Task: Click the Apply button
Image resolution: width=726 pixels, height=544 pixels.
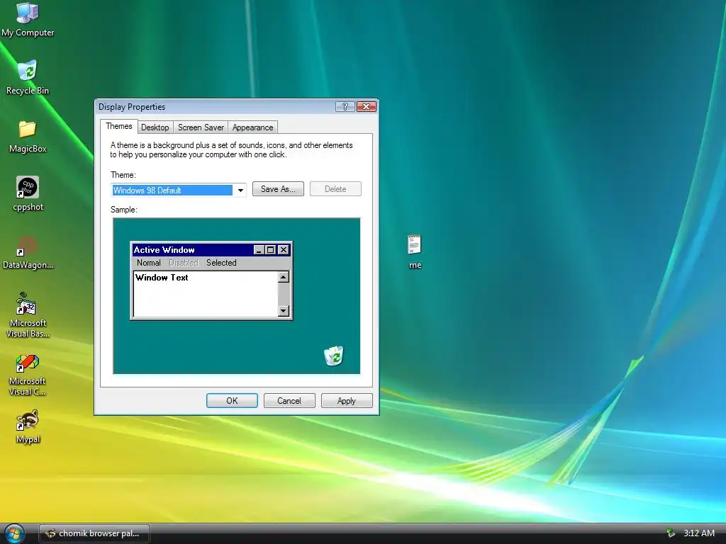Action: click(347, 401)
